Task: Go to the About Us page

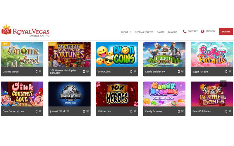Action: (x=126, y=32)
